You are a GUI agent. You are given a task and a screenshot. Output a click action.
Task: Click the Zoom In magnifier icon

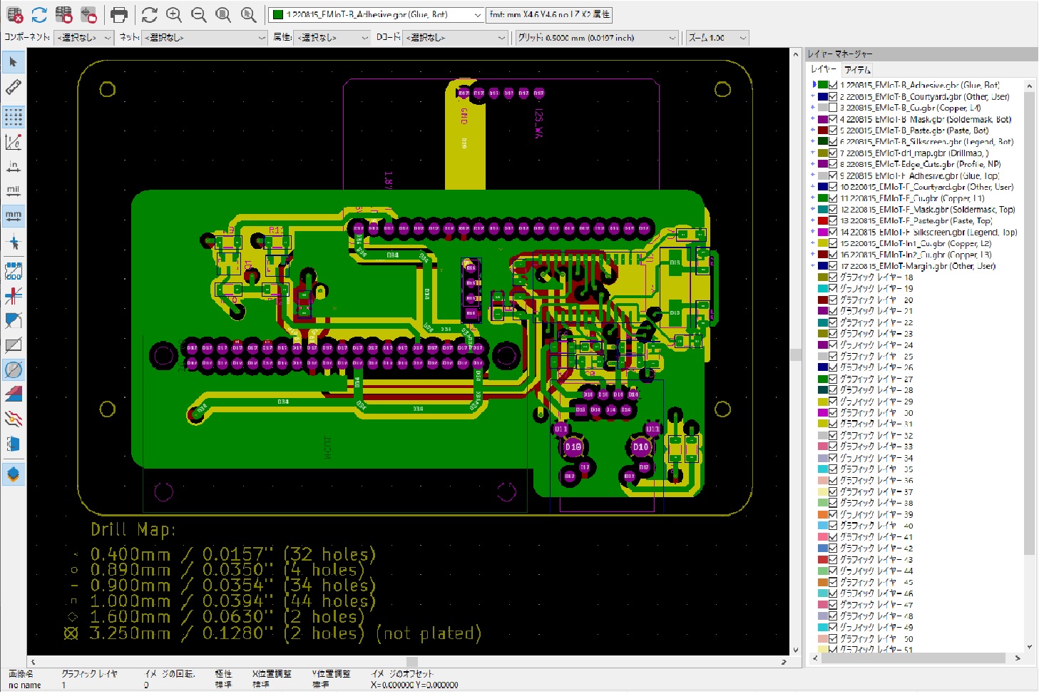pyautogui.click(x=174, y=14)
